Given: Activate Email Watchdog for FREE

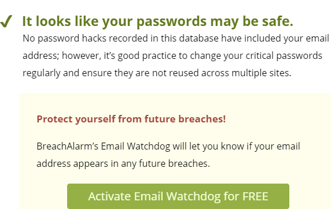Looking at the screenshot, I should (178, 196).
